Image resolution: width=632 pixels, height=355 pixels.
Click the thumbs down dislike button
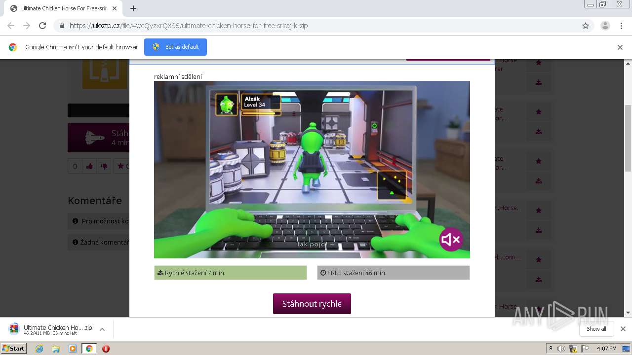coord(104,166)
